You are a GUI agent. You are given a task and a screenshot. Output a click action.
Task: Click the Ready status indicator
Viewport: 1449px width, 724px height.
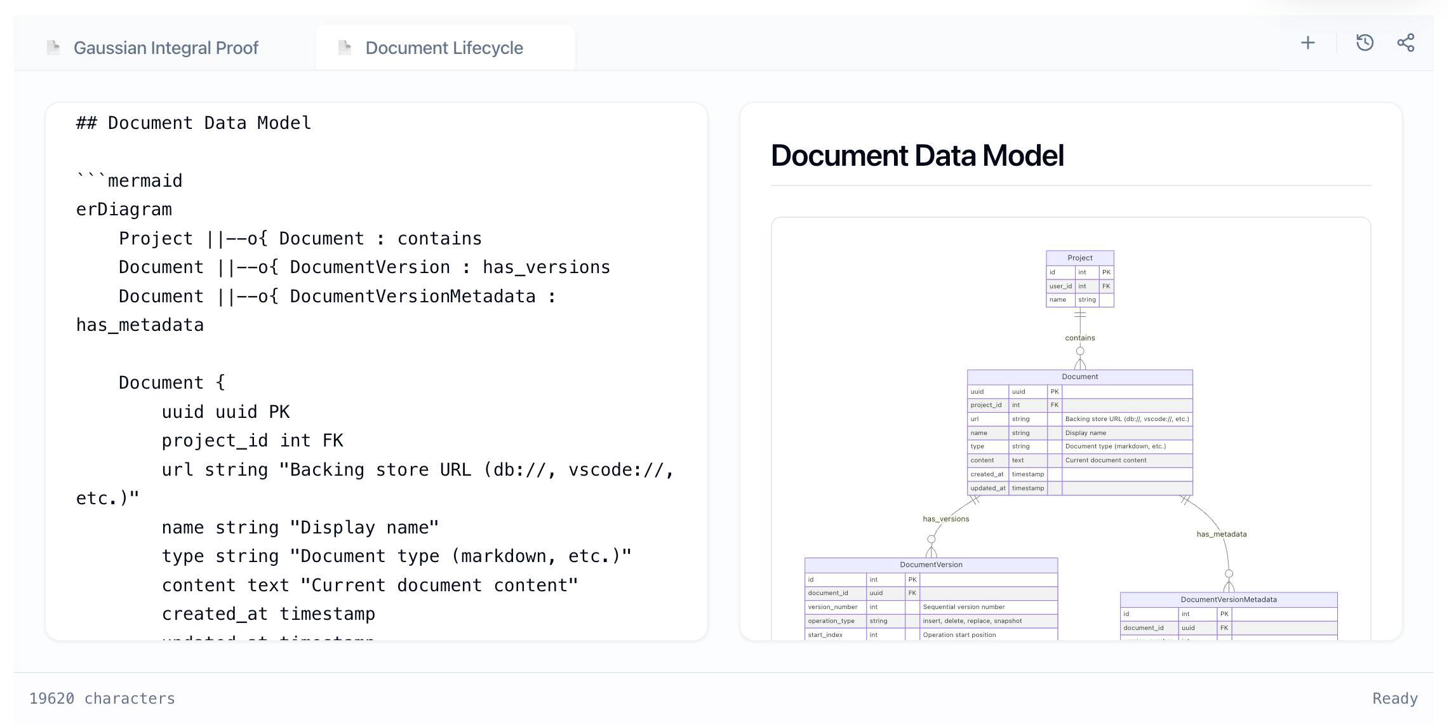(1394, 699)
